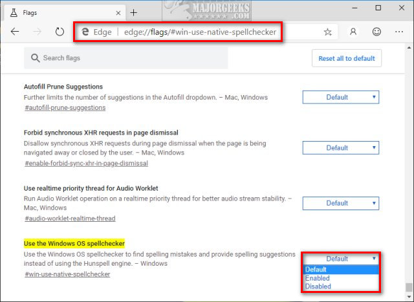
Task: Minimize the Edge window
Action: point(354,8)
